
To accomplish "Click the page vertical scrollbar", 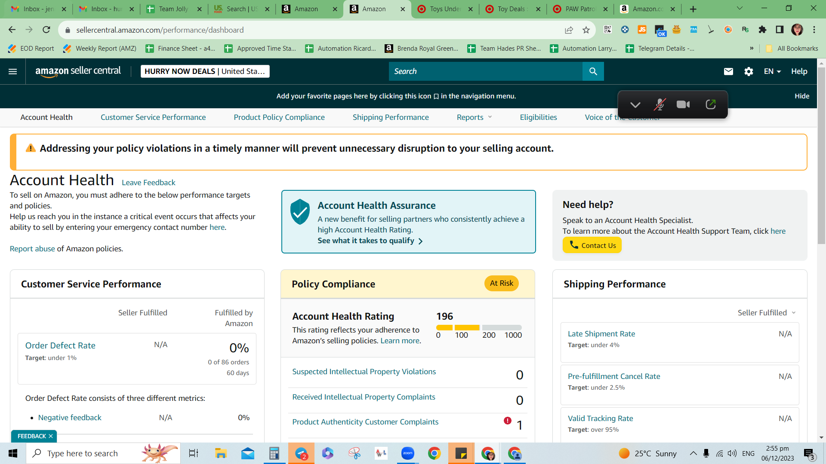I will (x=821, y=156).
